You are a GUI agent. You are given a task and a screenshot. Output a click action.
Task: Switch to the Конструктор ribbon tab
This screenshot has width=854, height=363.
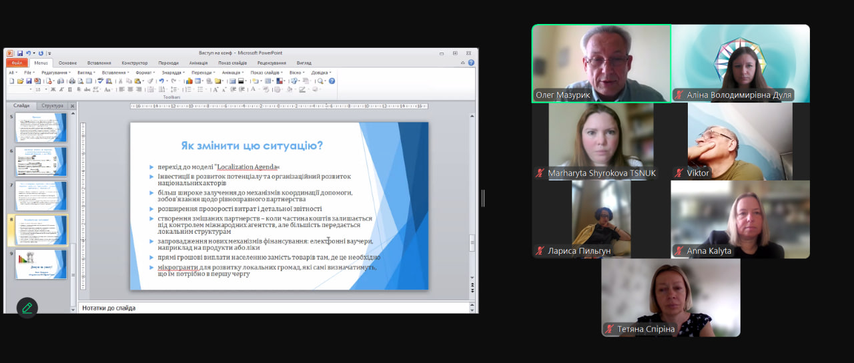point(135,63)
